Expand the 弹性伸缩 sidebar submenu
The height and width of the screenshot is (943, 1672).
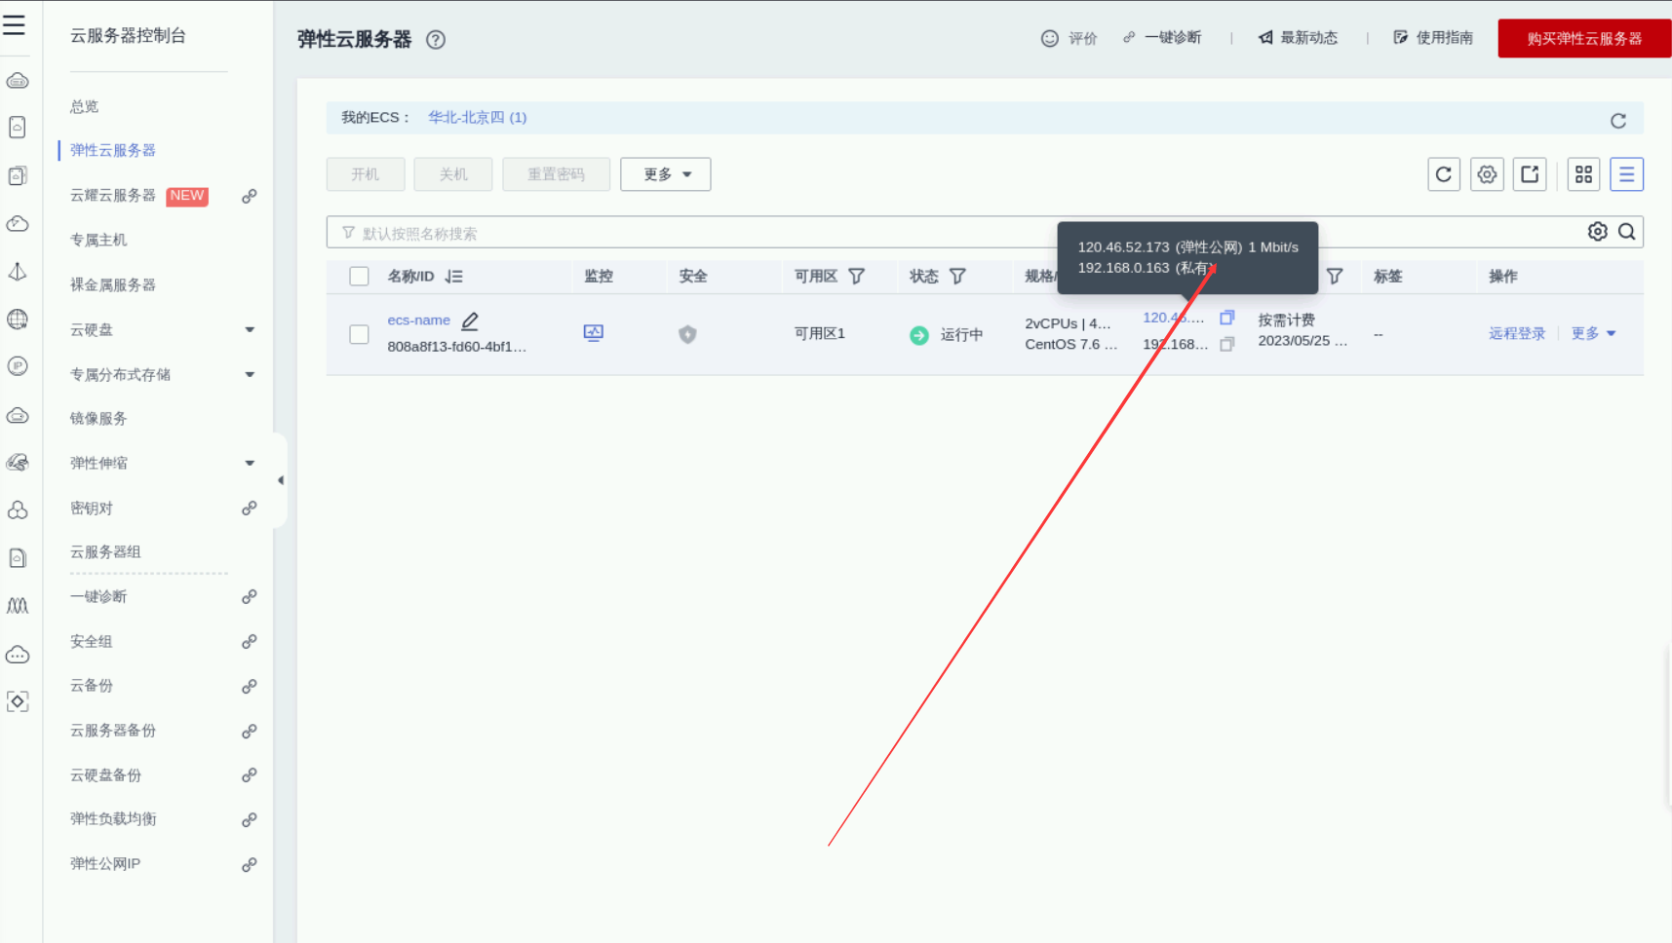coord(250,464)
